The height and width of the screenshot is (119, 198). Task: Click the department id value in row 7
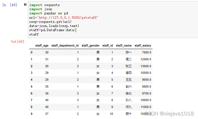(78, 100)
